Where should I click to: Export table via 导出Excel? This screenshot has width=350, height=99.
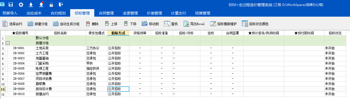click(x=194, y=24)
